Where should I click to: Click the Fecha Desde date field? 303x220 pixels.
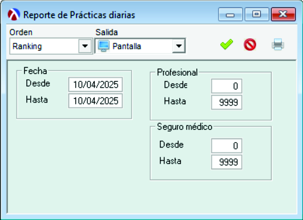tap(95, 84)
